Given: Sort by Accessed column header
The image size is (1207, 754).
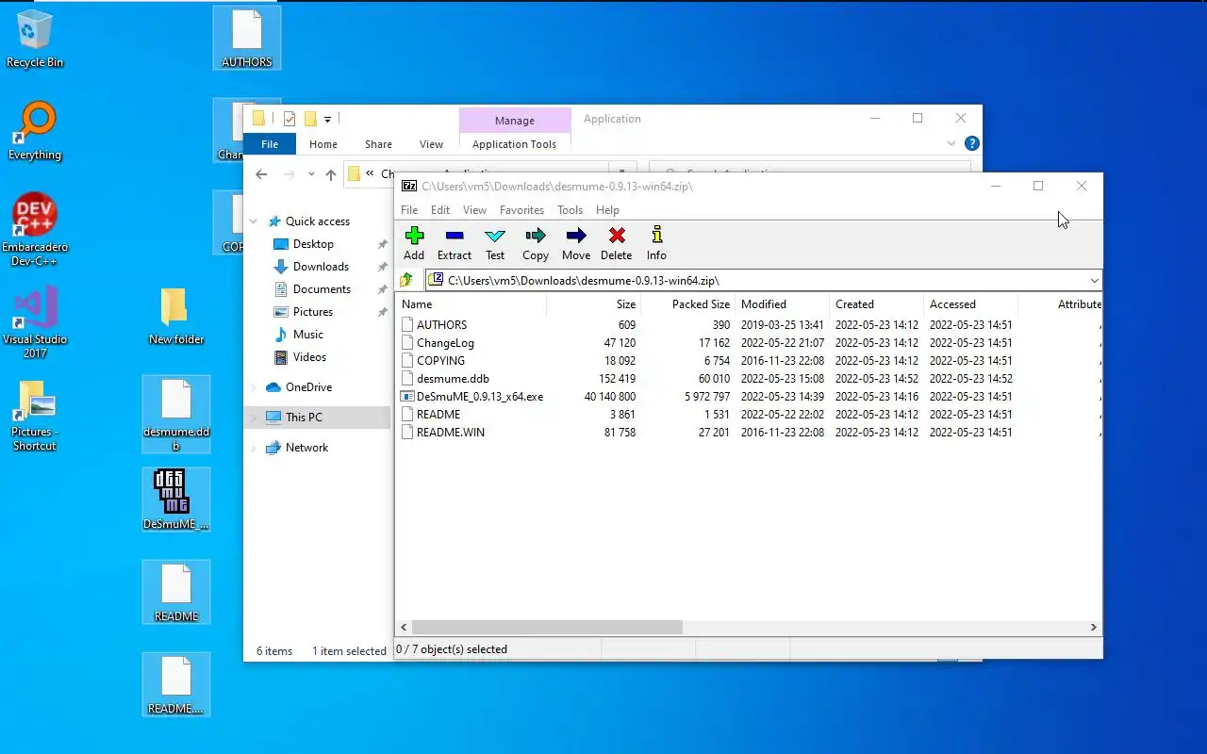Looking at the screenshot, I should (971, 304).
